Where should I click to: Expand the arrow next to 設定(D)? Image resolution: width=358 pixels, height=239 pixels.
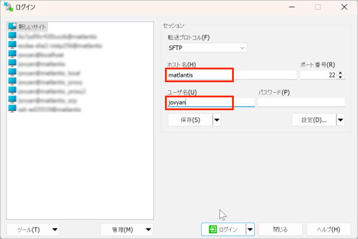[x=340, y=120]
